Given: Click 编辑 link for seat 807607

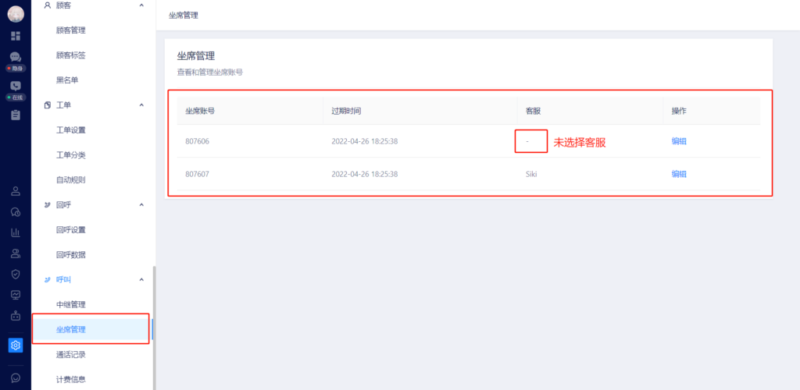Looking at the screenshot, I should [679, 174].
